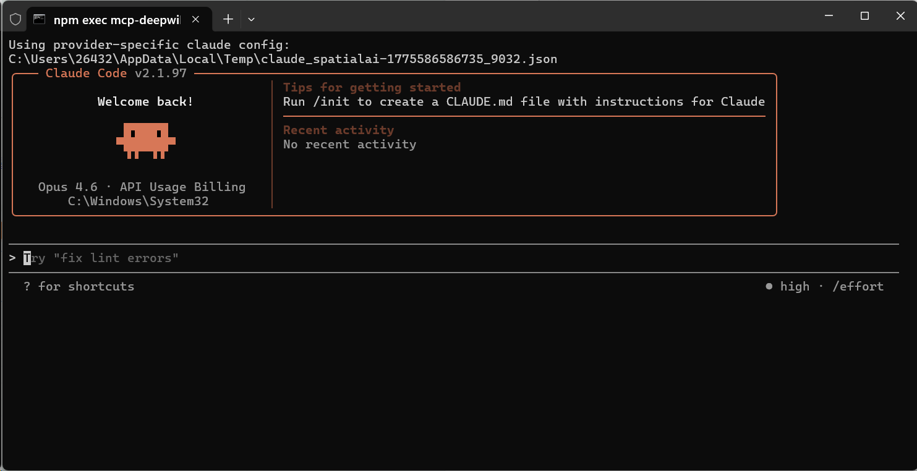Click "Using provider-specific claude config:" line
The width and height of the screenshot is (917, 471).
149,45
